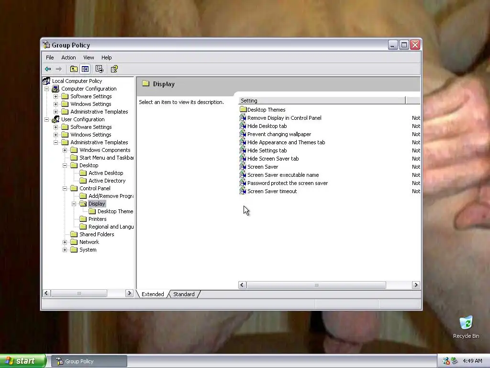490x368 pixels.
Task: Expand the Windows Components node
Action: pyautogui.click(x=65, y=150)
